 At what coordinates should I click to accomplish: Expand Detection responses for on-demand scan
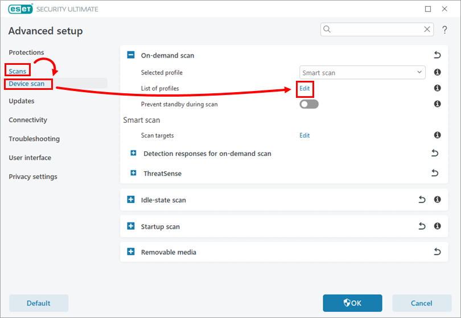point(134,153)
